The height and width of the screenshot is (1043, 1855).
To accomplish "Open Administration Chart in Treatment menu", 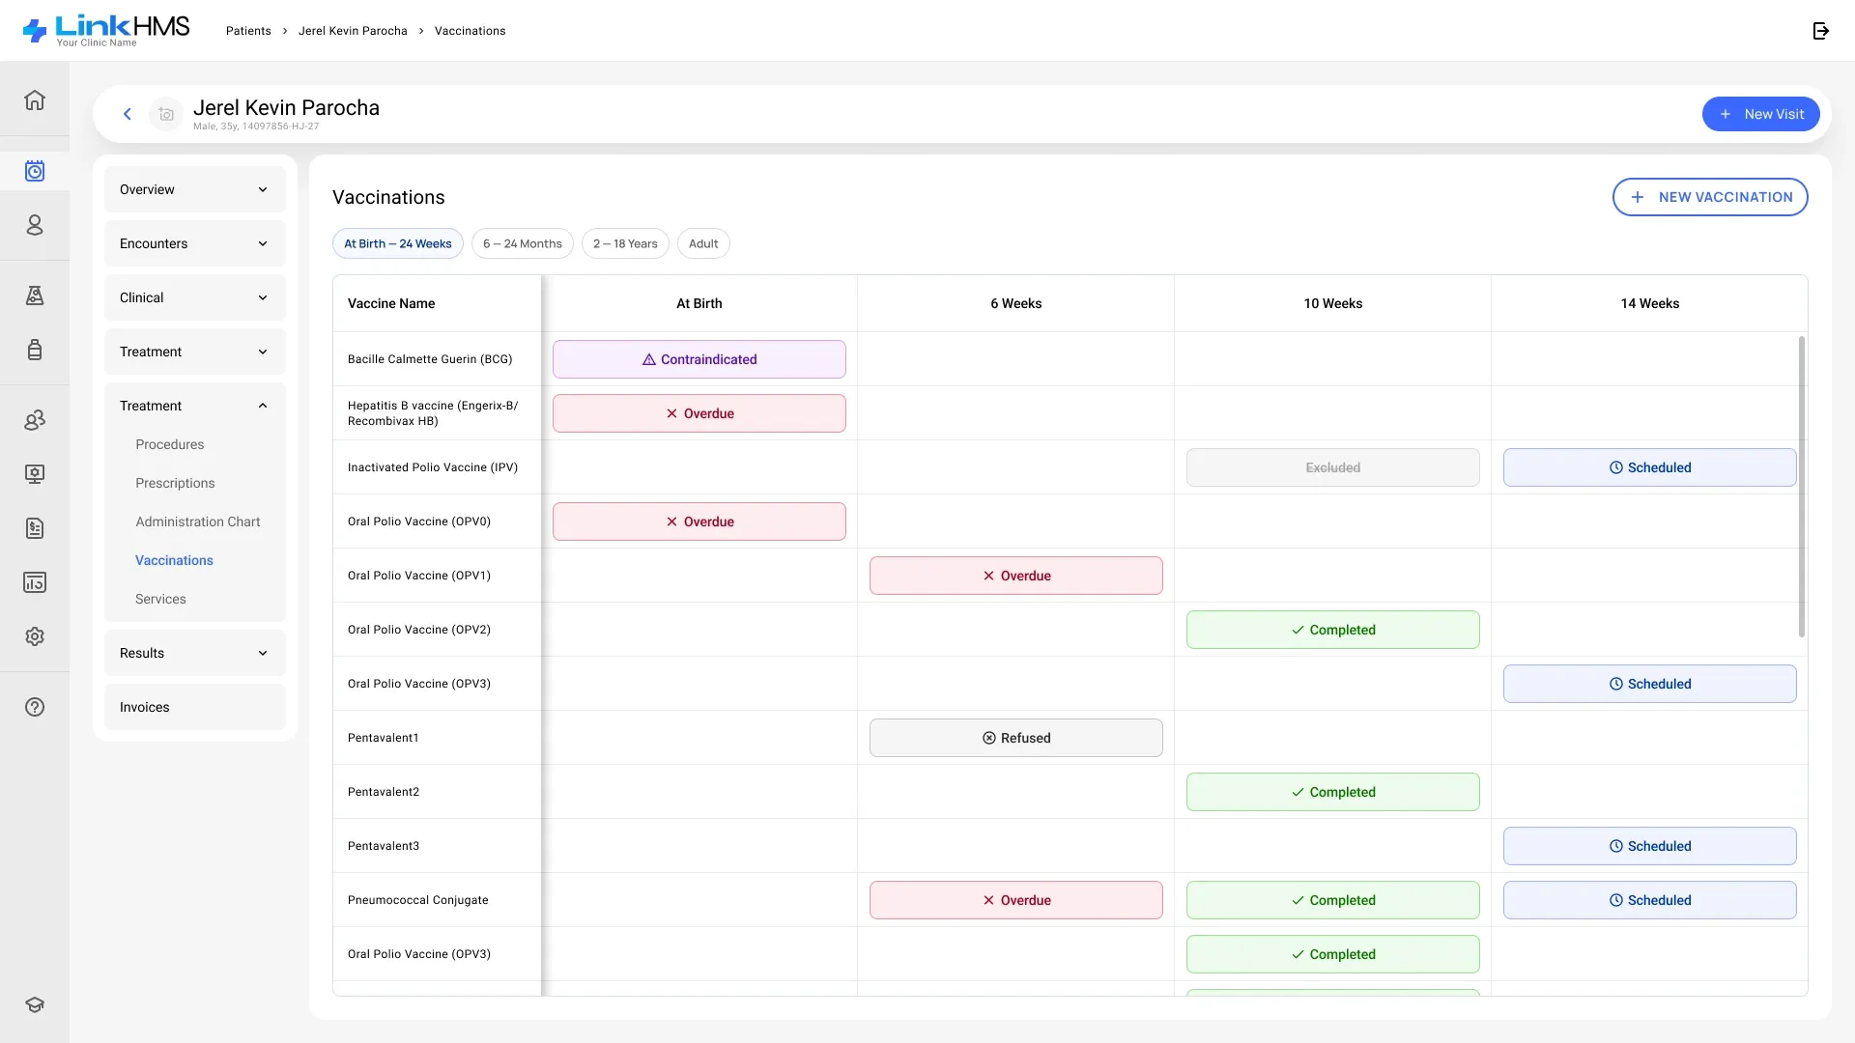I will [x=198, y=521].
